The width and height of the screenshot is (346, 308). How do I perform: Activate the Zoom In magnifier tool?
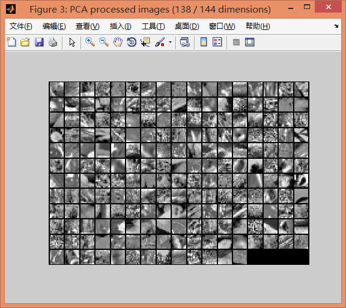point(90,42)
